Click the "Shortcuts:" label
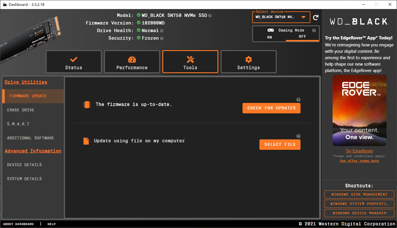The height and width of the screenshot is (228, 397). pos(359,186)
